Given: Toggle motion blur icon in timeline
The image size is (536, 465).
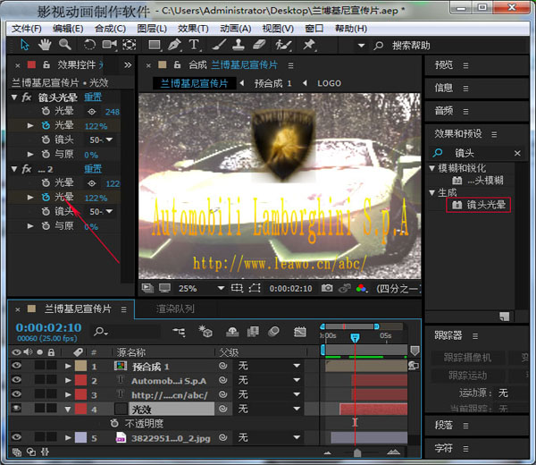Looking at the screenshot, I should pos(273,331).
